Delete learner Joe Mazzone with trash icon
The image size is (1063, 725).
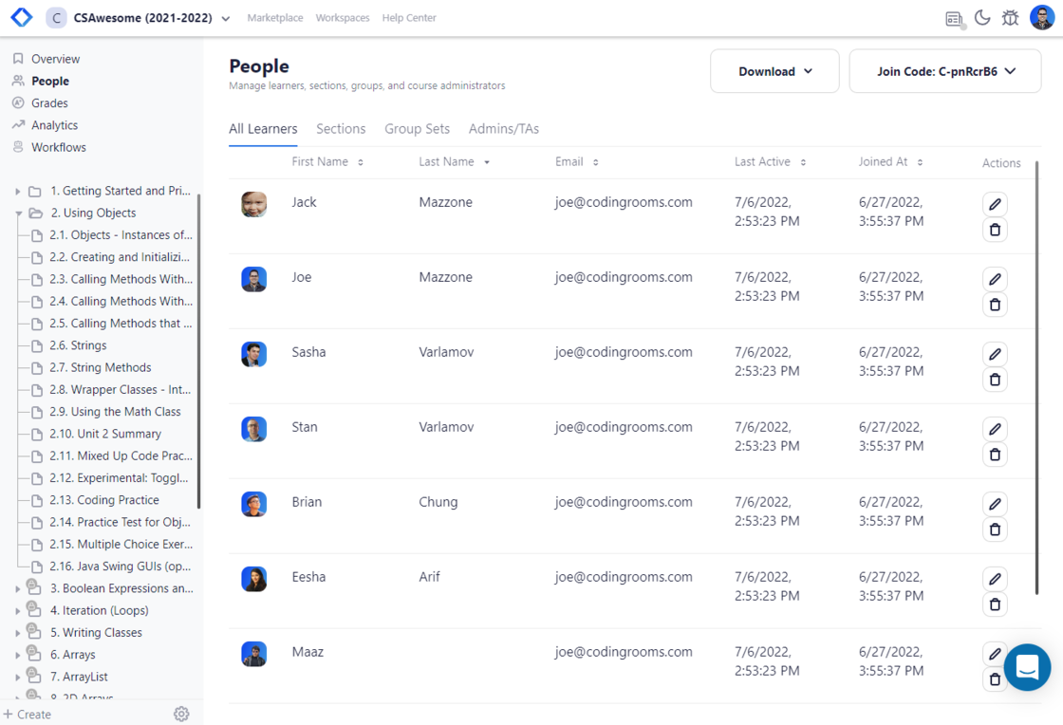tap(995, 305)
